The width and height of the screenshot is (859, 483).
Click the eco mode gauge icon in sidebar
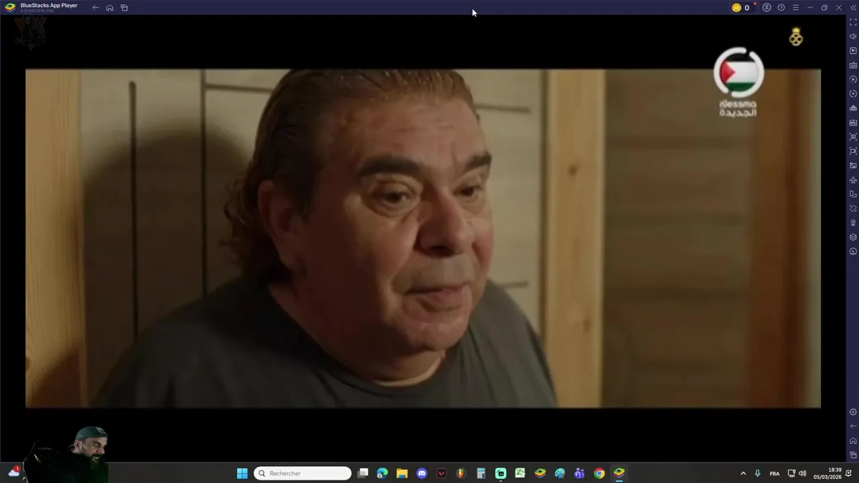[x=853, y=252]
